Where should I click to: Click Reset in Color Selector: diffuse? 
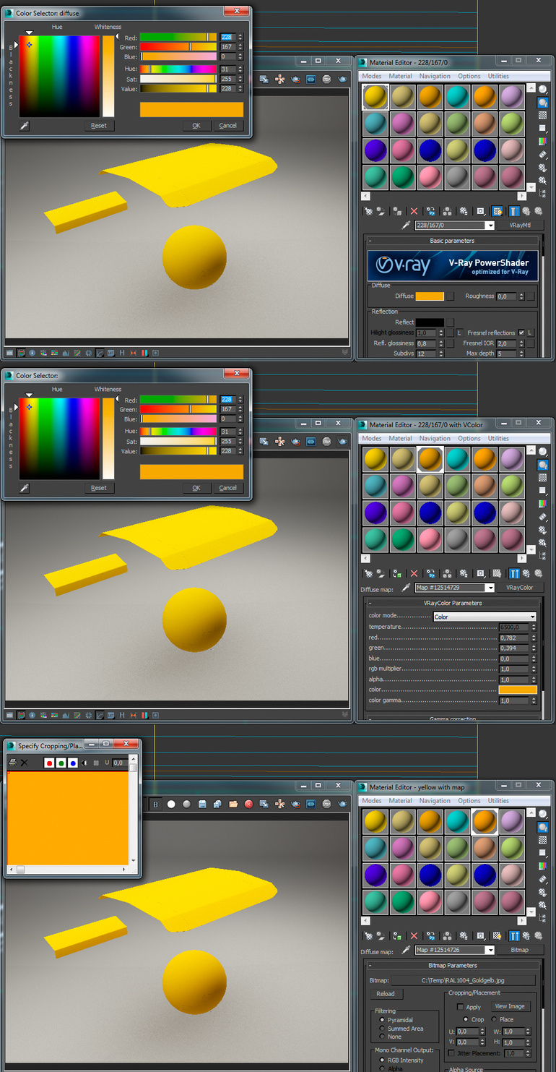tap(99, 125)
